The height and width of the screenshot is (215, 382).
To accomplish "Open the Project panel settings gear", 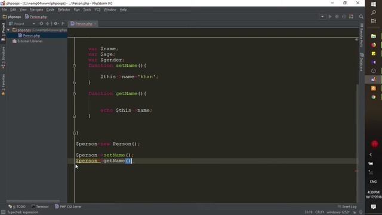I will [56, 24].
